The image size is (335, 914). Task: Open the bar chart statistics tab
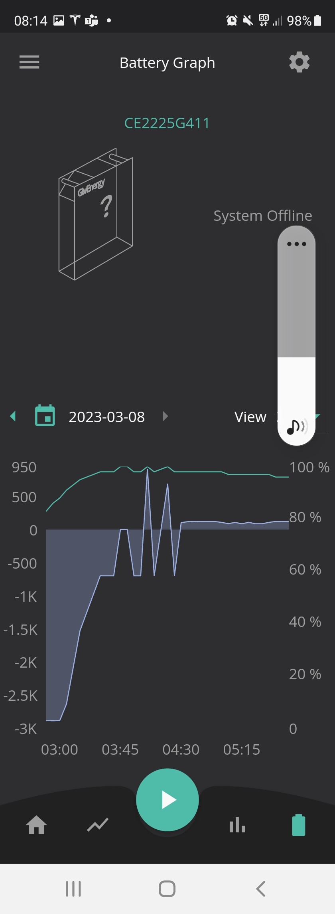tap(237, 825)
